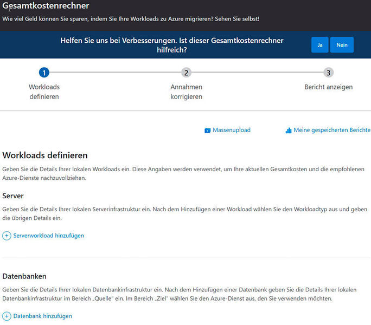Add a database via Datenbank hinzufügen link
The image size is (371, 325).
point(43,316)
